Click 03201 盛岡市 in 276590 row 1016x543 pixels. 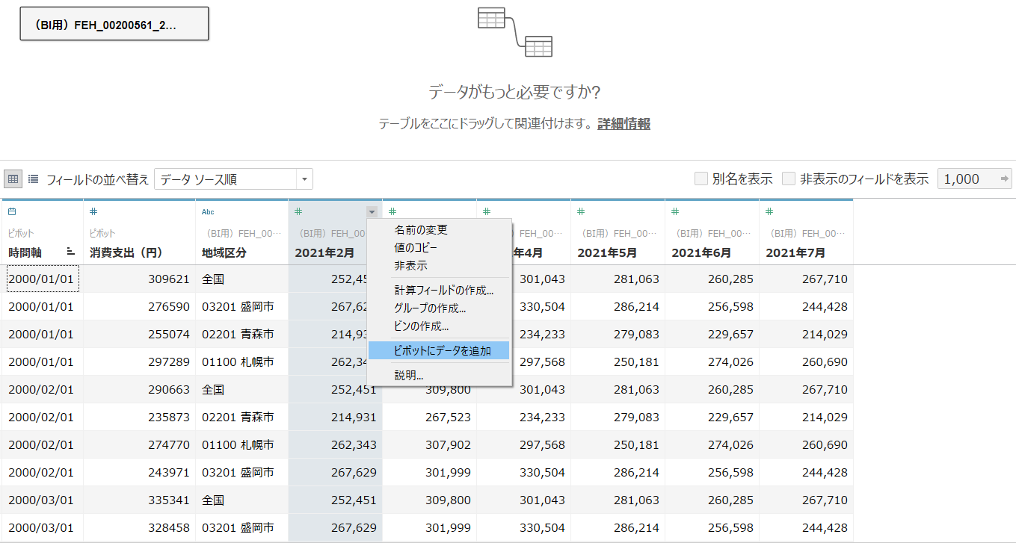coord(238,307)
